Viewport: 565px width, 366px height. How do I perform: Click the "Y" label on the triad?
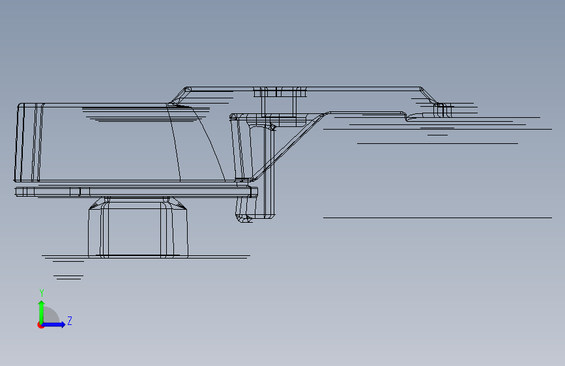pyautogui.click(x=42, y=293)
